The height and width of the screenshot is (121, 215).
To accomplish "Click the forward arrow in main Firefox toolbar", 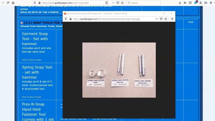I will [x=3, y=3].
